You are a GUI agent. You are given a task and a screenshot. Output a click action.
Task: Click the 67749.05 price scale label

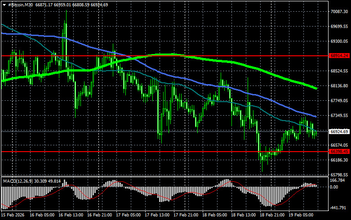339,101
